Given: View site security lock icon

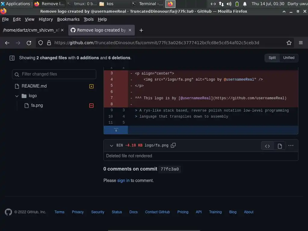Looking at the screenshot, I should click(49, 43).
